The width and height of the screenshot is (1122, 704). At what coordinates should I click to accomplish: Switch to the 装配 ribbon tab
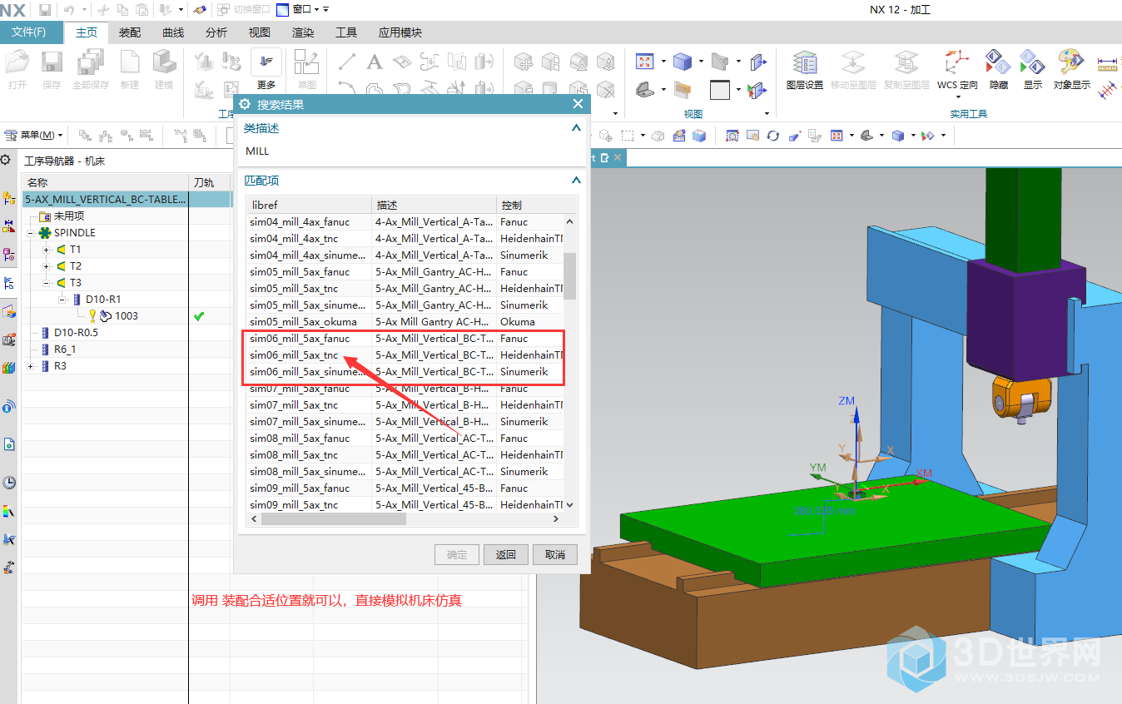(130, 32)
